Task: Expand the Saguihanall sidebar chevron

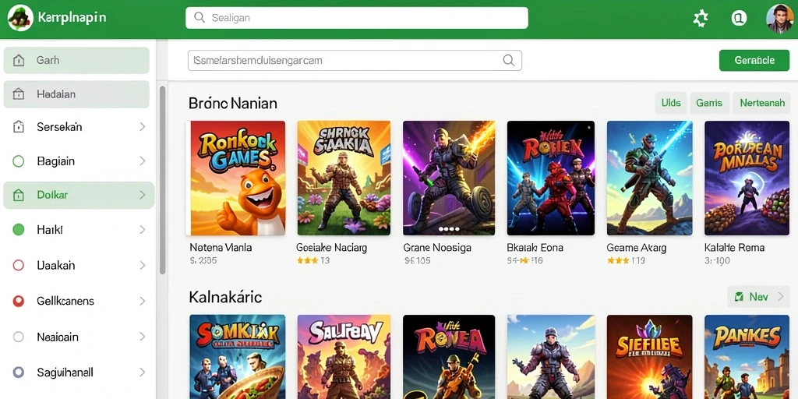Action: (143, 372)
